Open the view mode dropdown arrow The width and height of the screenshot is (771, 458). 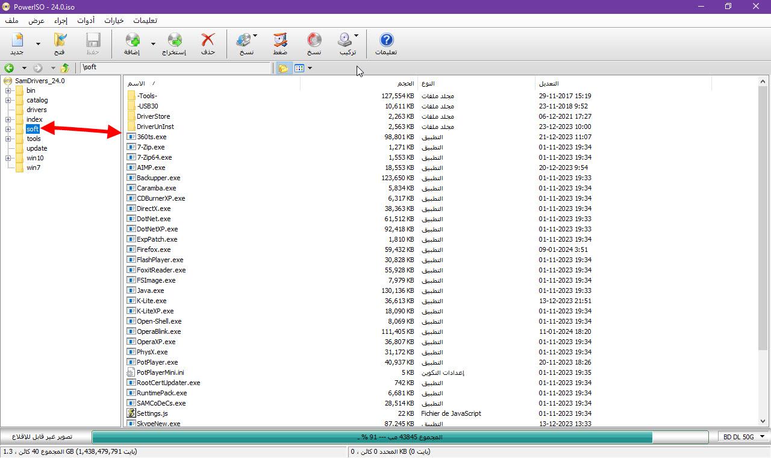pos(310,68)
